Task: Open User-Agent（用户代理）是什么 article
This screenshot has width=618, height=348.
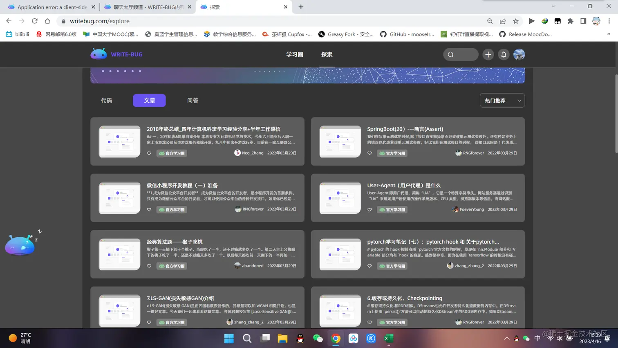Action: [x=404, y=185]
